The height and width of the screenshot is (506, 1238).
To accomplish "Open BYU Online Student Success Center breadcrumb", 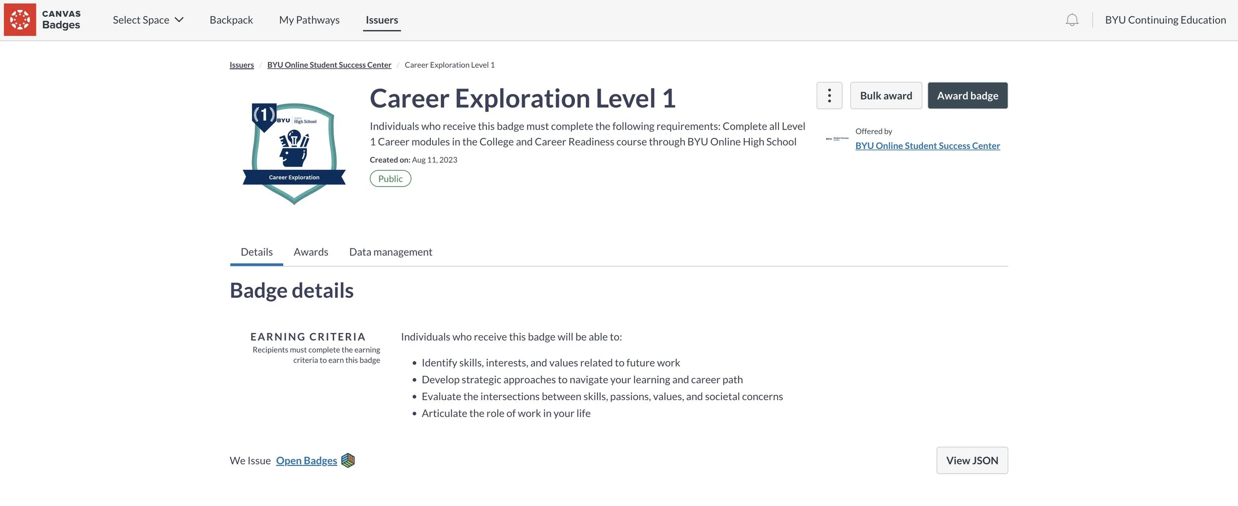I will pyautogui.click(x=329, y=65).
